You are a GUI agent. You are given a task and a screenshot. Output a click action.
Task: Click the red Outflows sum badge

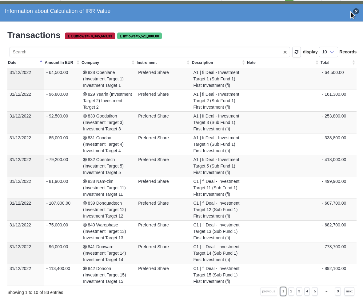coord(90,36)
